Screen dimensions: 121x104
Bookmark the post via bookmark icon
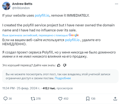[x=88, y=99]
